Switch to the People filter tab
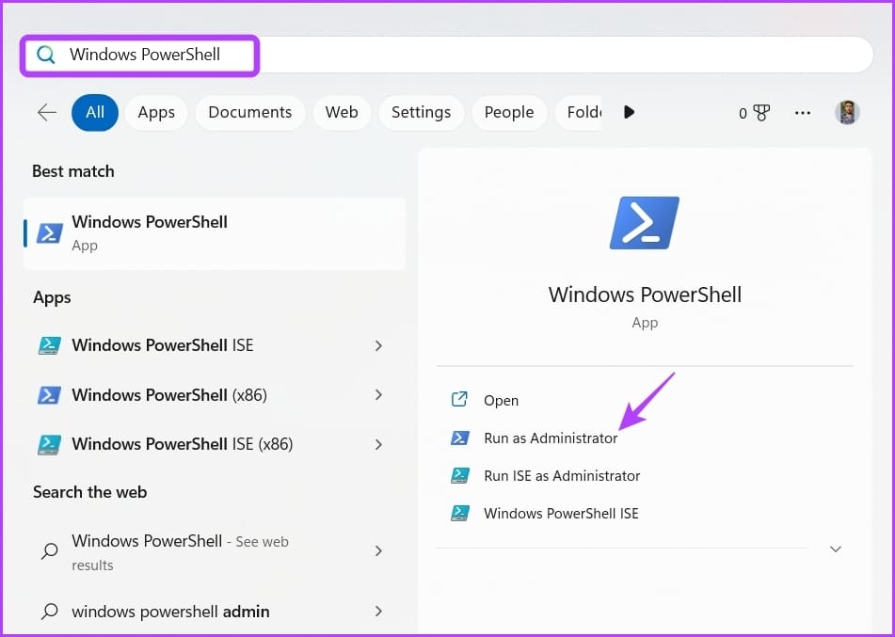Image resolution: width=895 pixels, height=637 pixels. (x=509, y=113)
